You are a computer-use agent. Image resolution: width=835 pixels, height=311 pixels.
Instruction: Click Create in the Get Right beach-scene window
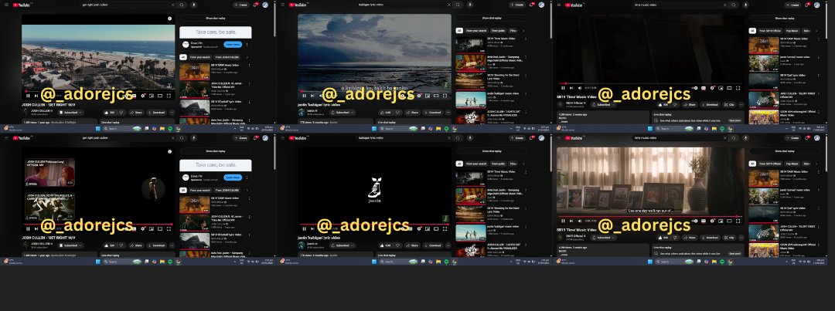(x=240, y=5)
